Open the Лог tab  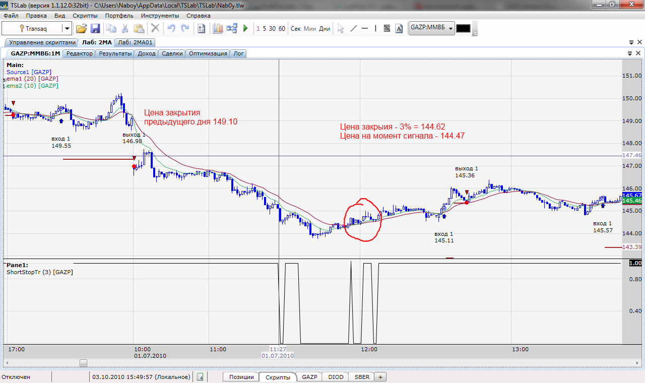[x=238, y=53]
